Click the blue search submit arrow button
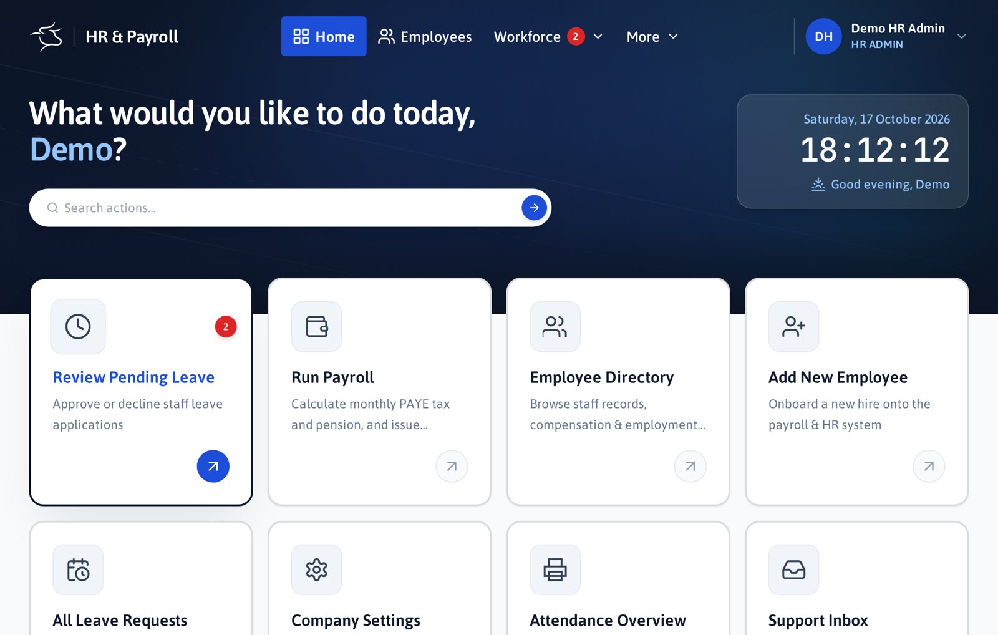Screen dimensions: 998x635 point(534,208)
